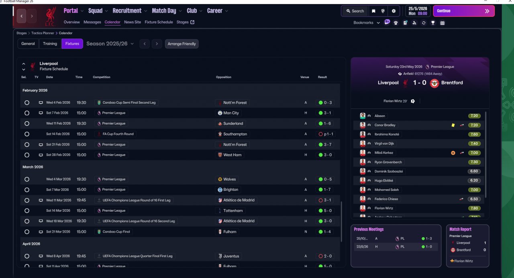Open the Messages sub-menu item
This screenshot has width=514, height=278.
(x=92, y=22)
